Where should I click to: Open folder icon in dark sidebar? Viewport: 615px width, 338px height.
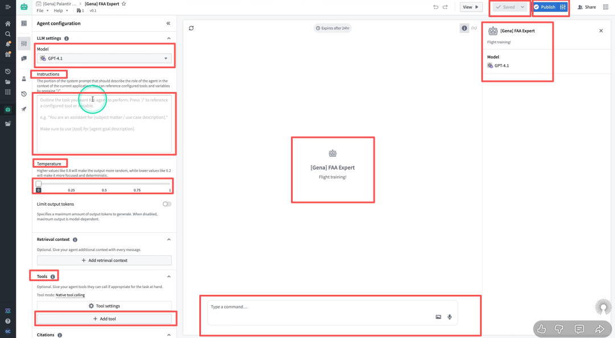coord(7,82)
